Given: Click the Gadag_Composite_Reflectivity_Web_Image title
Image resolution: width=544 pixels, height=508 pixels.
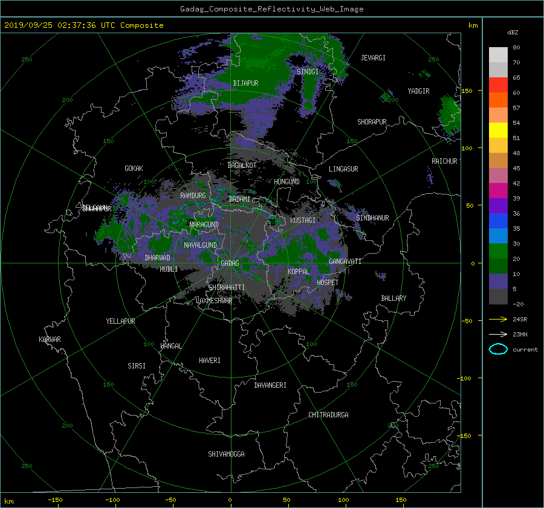Looking at the screenshot, I should [x=271, y=9].
